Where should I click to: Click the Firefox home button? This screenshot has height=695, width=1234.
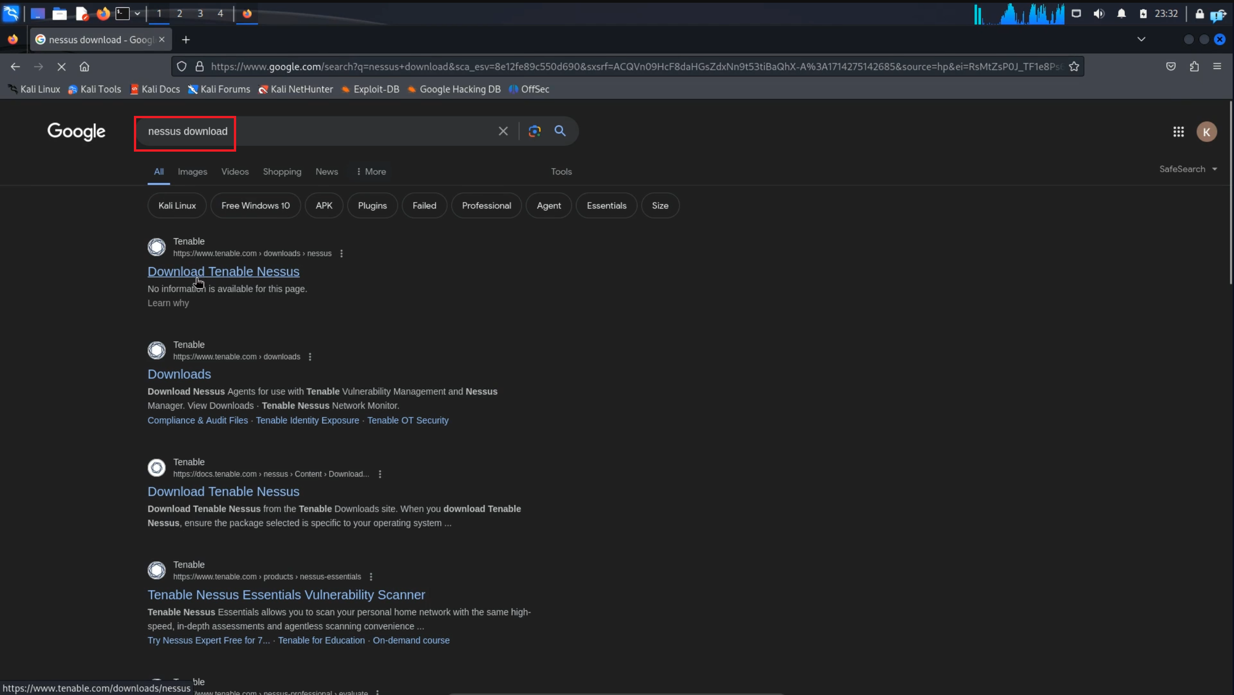pos(84,66)
